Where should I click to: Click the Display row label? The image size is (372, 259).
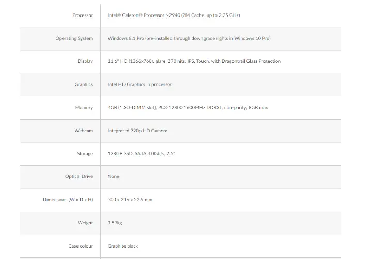point(85,61)
